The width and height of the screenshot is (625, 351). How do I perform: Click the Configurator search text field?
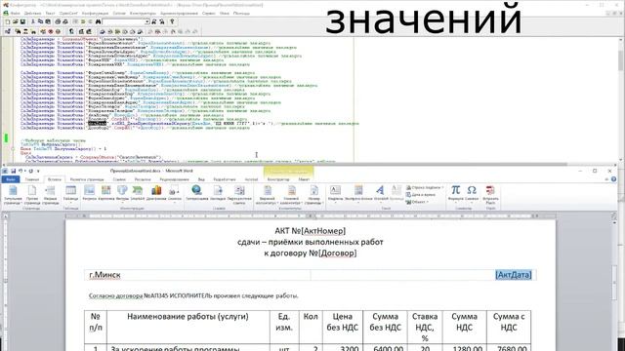pos(123,21)
